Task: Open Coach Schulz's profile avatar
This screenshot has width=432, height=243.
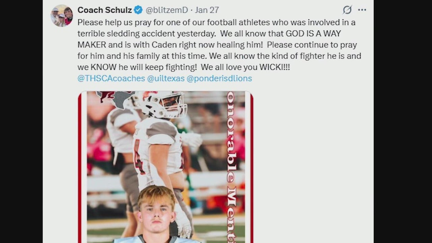Action: (62, 16)
